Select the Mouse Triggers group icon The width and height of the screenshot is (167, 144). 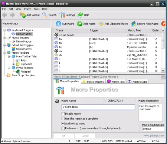tap(9, 37)
